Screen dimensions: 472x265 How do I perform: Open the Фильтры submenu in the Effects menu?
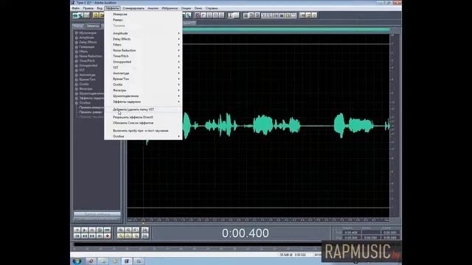click(x=143, y=91)
